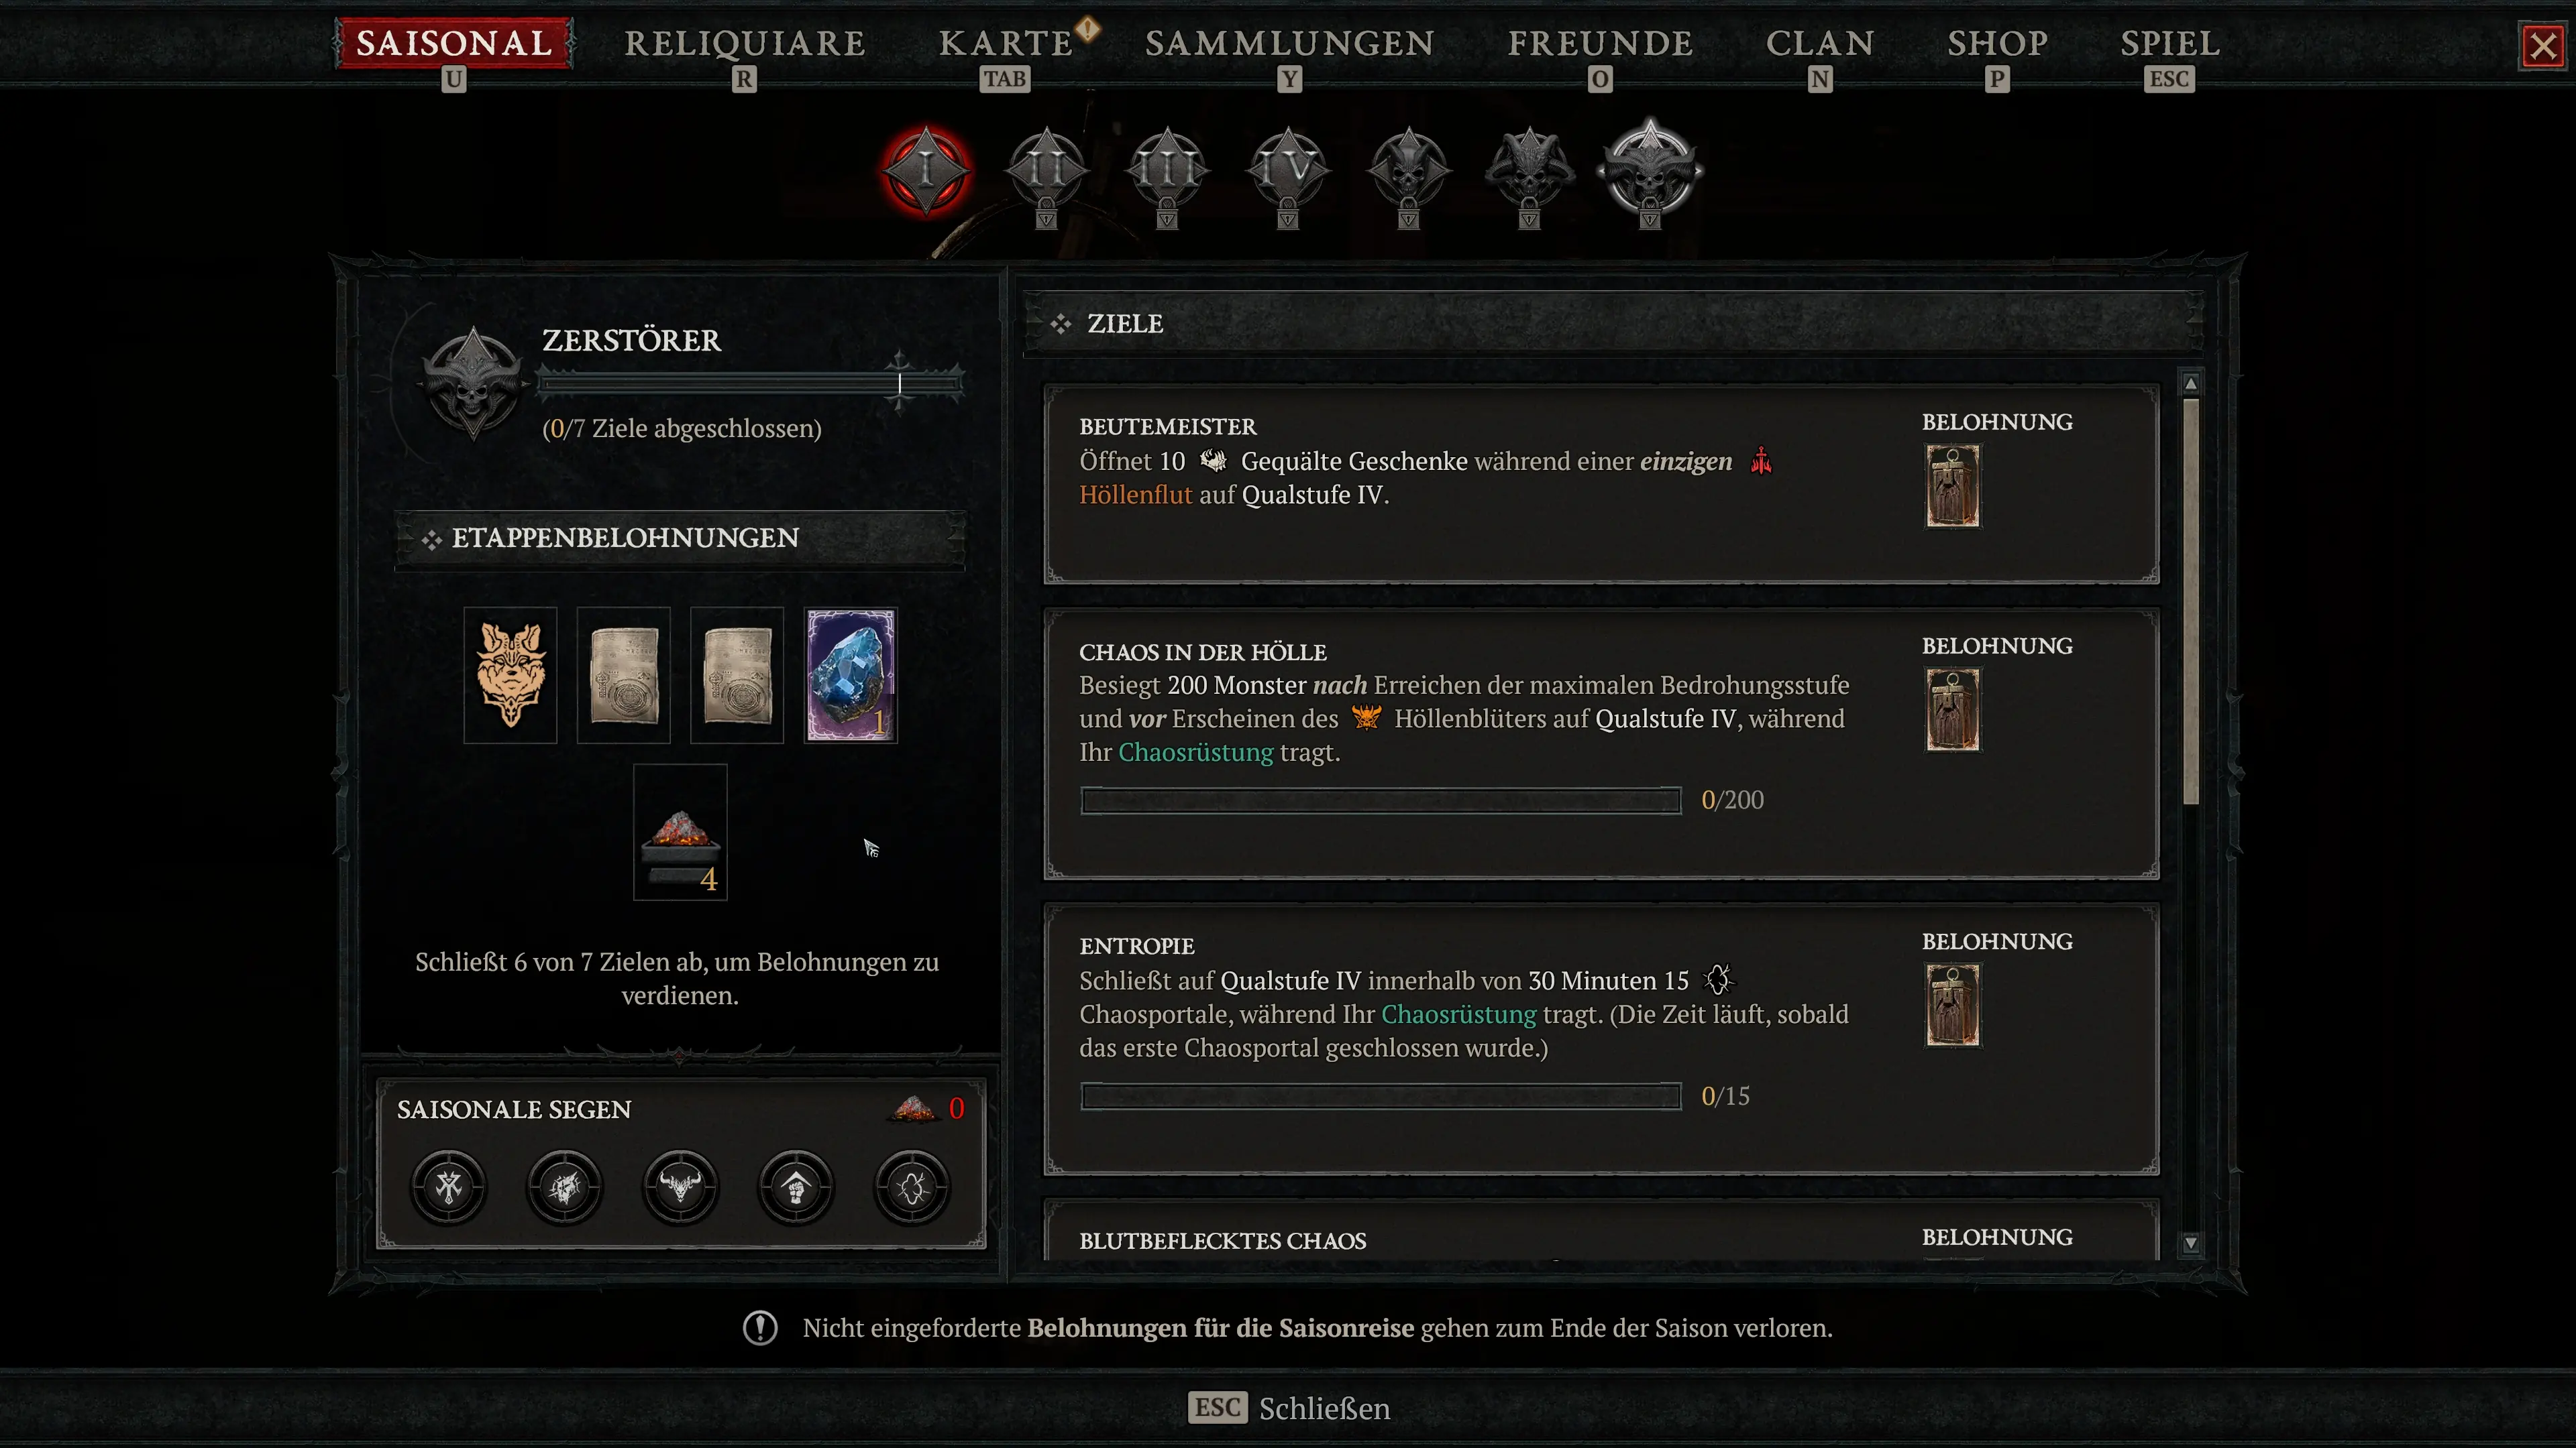Screen dimensions: 2576x1448
Task: Select the first seasonal blessing circle
Action: pyautogui.click(x=449, y=1187)
